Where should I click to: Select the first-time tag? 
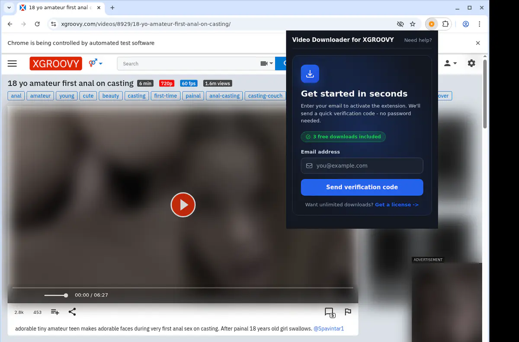tap(166, 96)
